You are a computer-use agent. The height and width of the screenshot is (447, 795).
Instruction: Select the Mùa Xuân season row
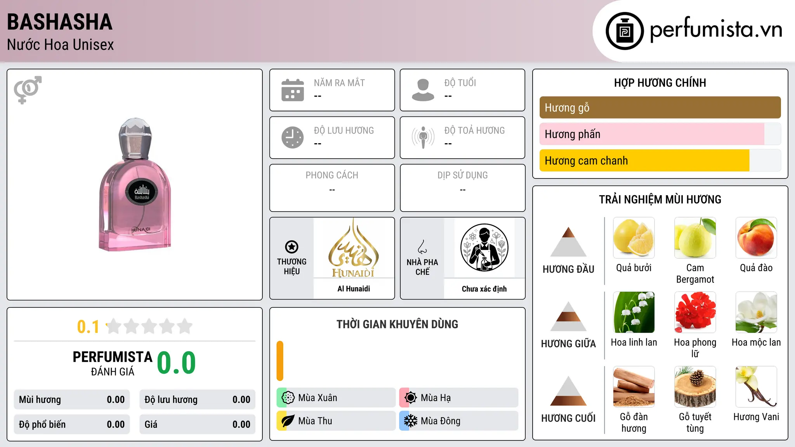click(336, 398)
